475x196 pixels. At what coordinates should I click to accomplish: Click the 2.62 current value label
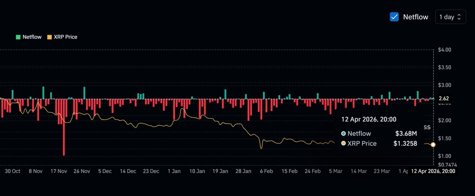pyautogui.click(x=444, y=99)
